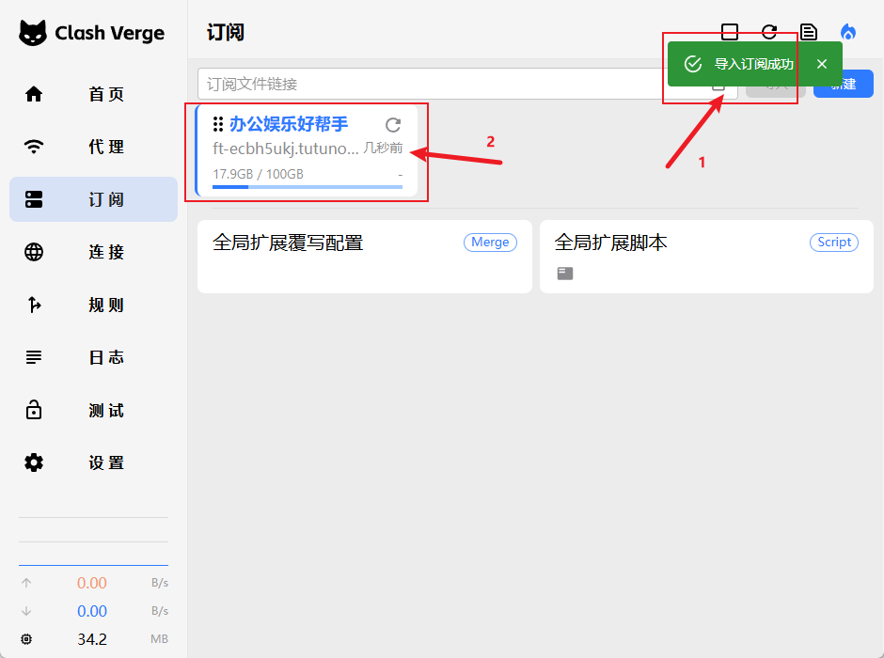Click drag handle dots on 办公娱乐好帮手 card
Screen dimensions: 884x658
click(218, 124)
